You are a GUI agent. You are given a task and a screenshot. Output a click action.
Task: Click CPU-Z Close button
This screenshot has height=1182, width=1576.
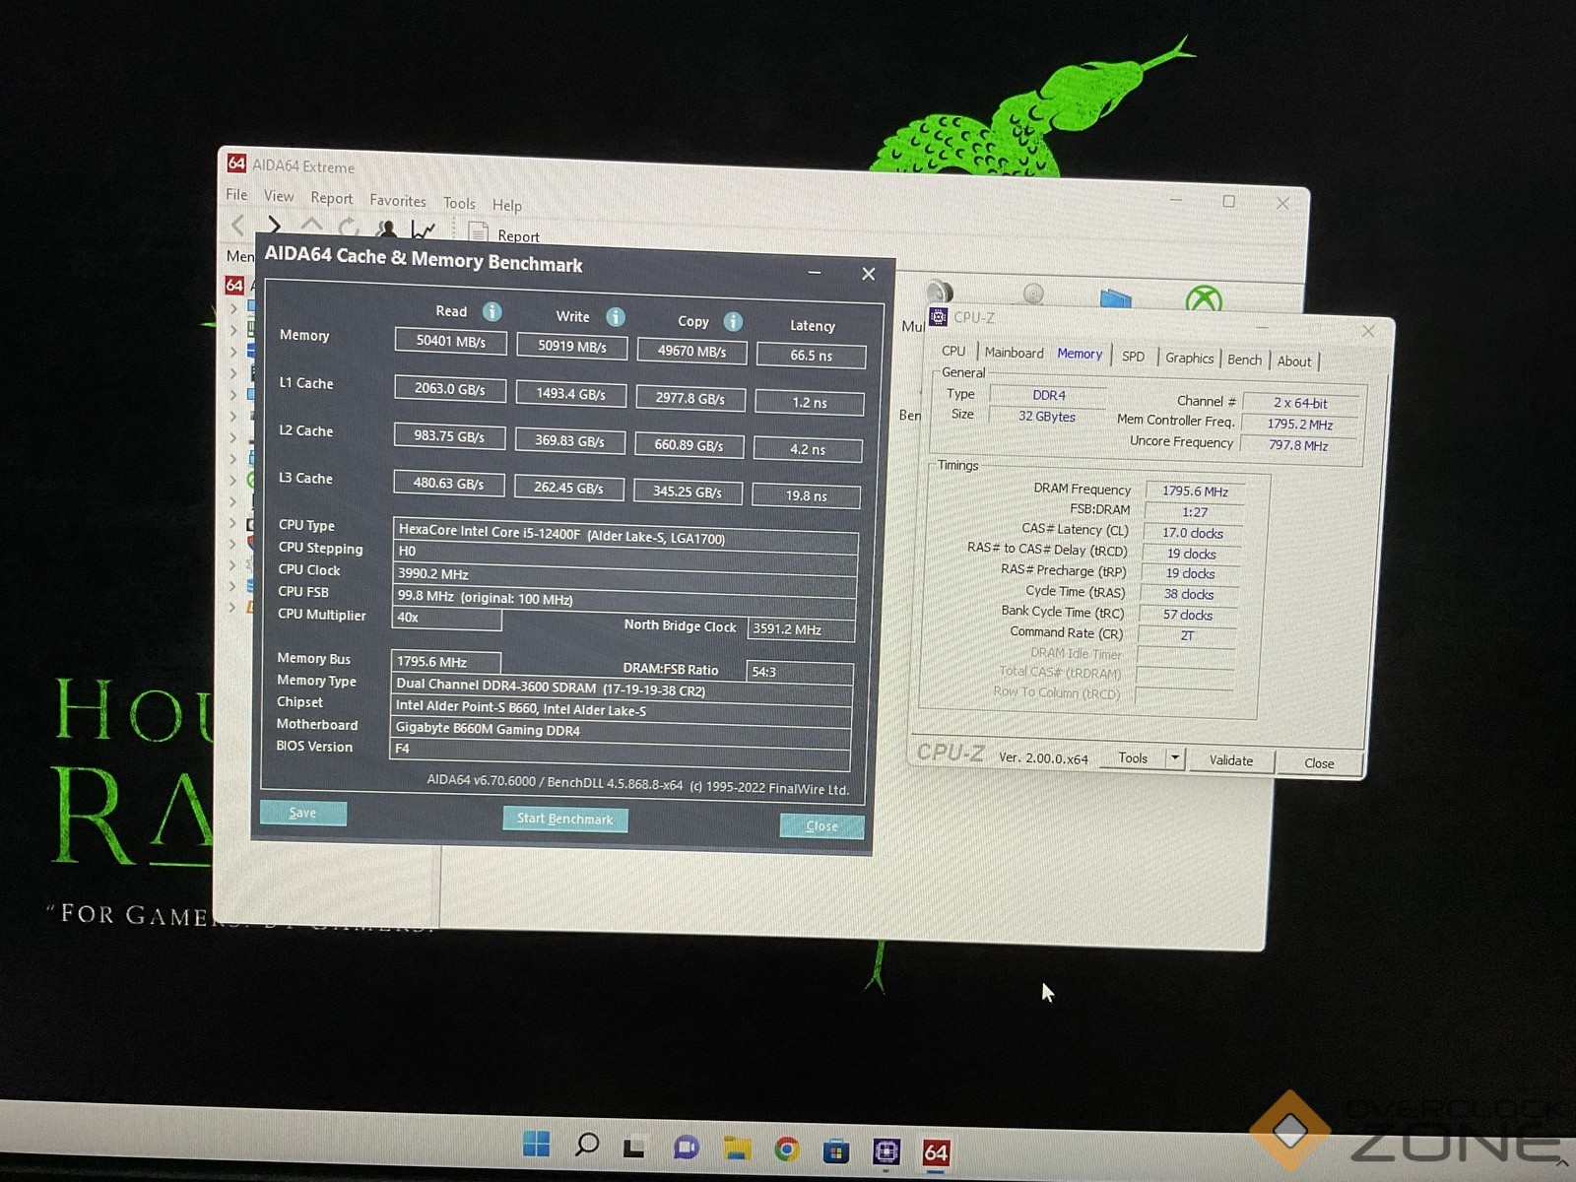tap(1319, 763)
